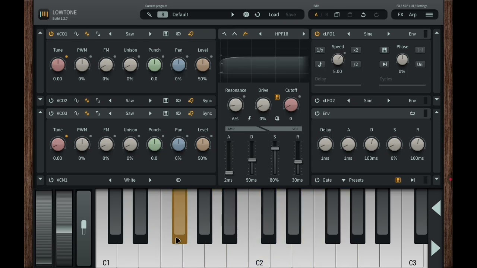Click the loop link icon in Env header
The height and width of the screenshot is (268, 477).
coord(412,113)
